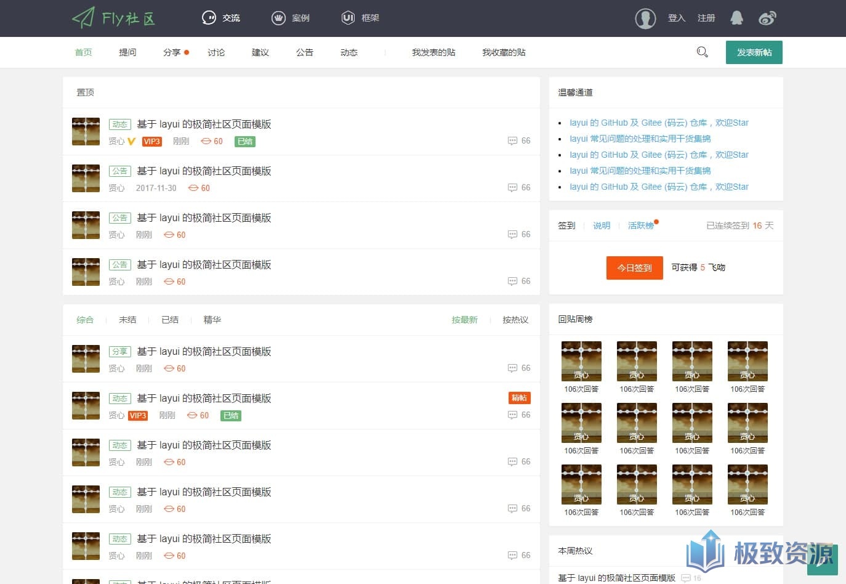The image size is (846, 584).
Task: Select the 提问 menu item
Action: pos(127,52)
